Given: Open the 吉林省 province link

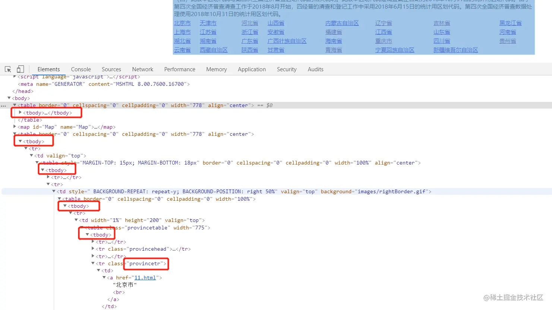Looking at the screenshot, I should (442, 23).
